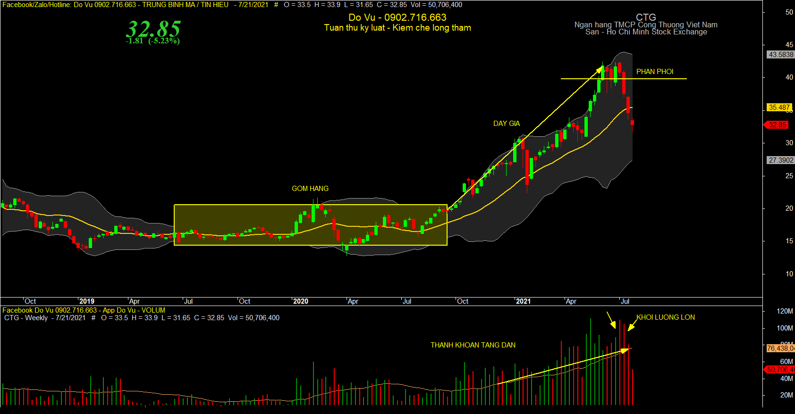795x414 pixels.
Task: Click the large green 32.85 price display
Action: [x=153, y=29]
